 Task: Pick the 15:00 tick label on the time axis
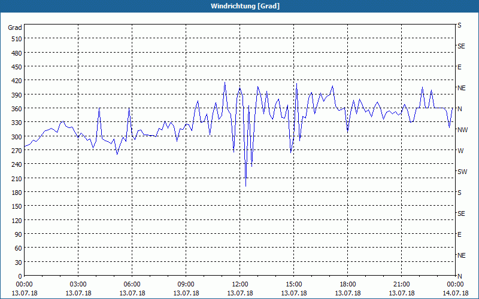pyautogui.click(x=294, y=285)
